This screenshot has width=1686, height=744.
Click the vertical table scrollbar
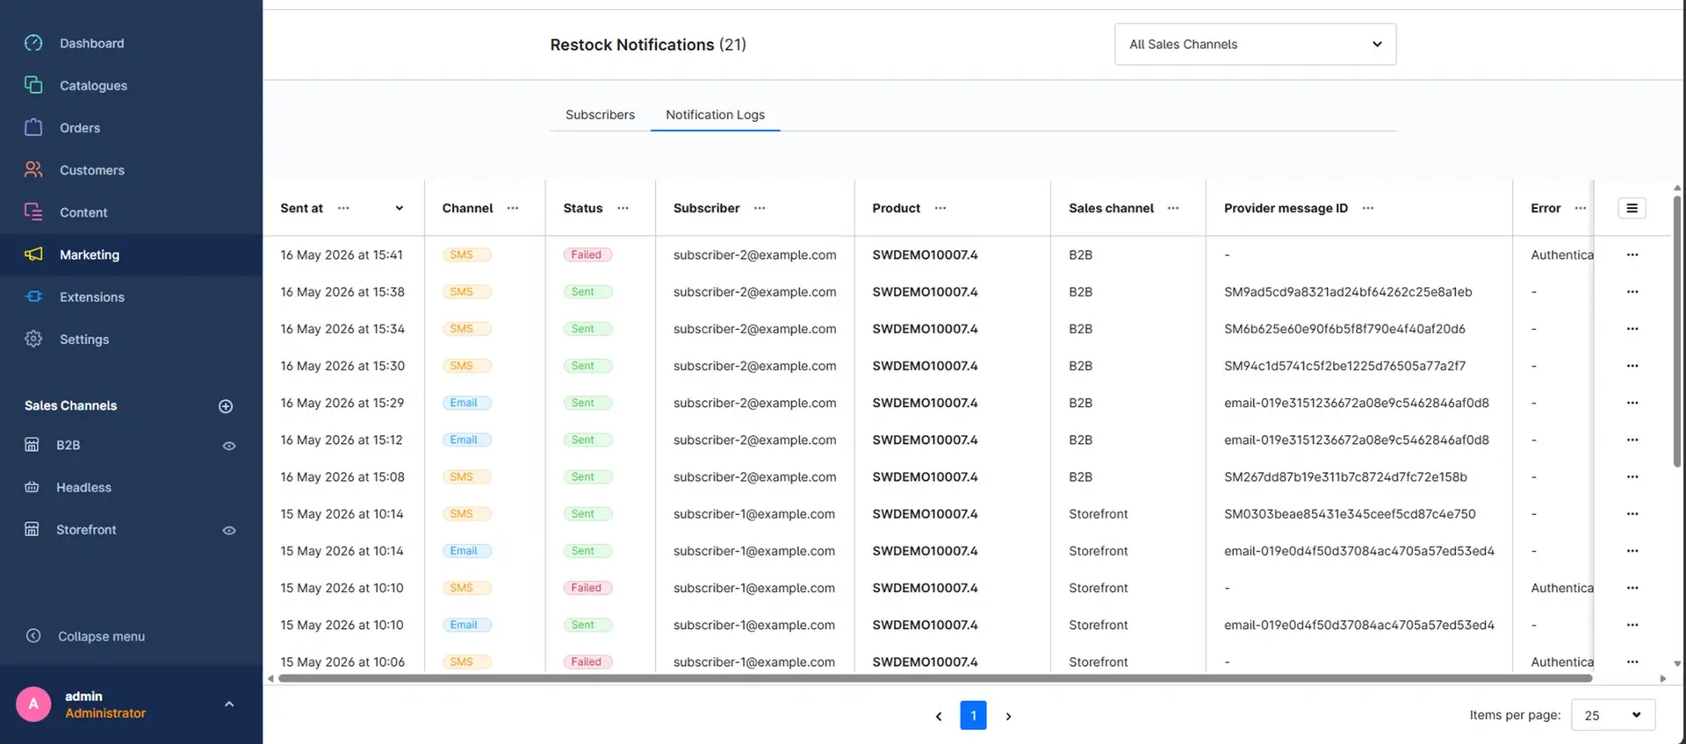pyautogui.click(x=1677, y=332)
